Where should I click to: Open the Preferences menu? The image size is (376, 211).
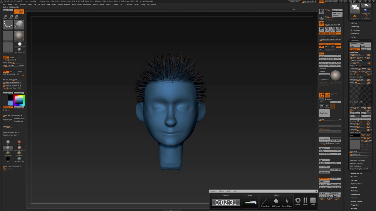[x=87, y=5]
